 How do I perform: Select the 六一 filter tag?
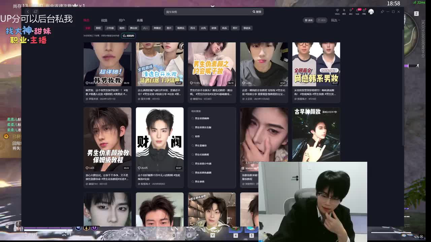click(145, 28)
